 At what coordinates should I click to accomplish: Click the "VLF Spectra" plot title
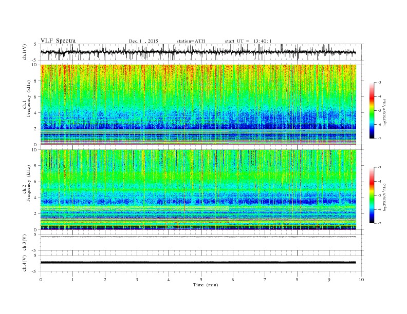(x=58, y=41)
